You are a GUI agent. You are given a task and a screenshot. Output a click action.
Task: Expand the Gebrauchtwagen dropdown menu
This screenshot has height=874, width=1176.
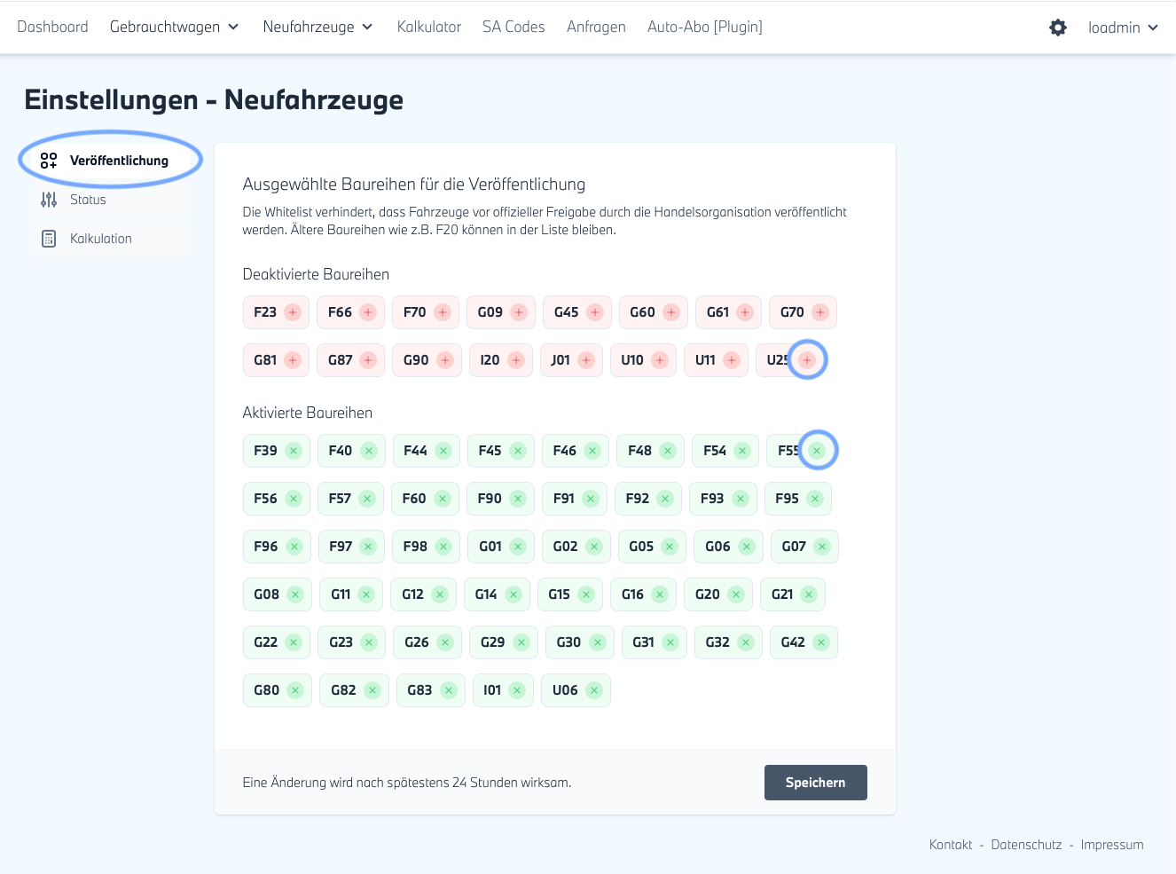174,28
